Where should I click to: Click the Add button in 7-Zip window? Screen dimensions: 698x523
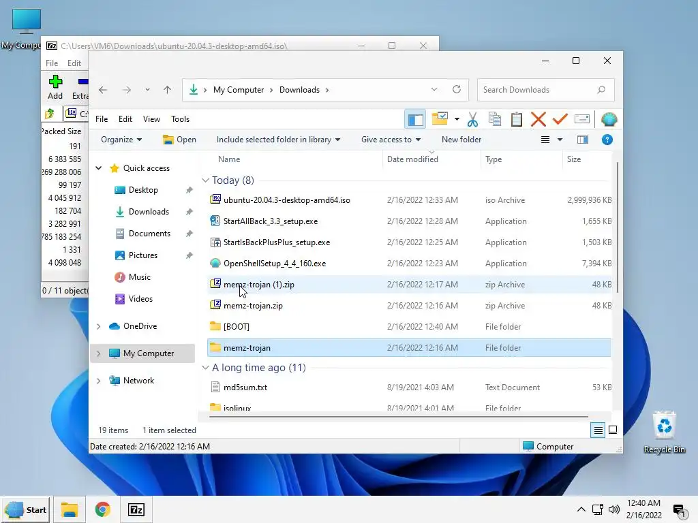[x=55, y=87]
